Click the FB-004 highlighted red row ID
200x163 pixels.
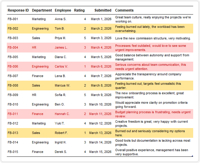(13, 47)
